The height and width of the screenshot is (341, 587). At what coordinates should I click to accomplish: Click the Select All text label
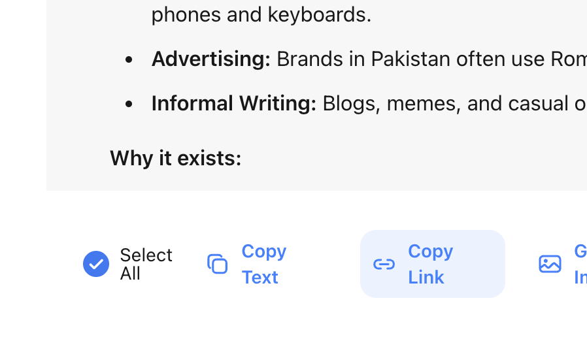pyautogui.click(x=146, y=264)
